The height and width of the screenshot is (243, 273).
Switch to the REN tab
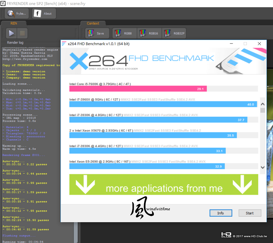point(14,23)
